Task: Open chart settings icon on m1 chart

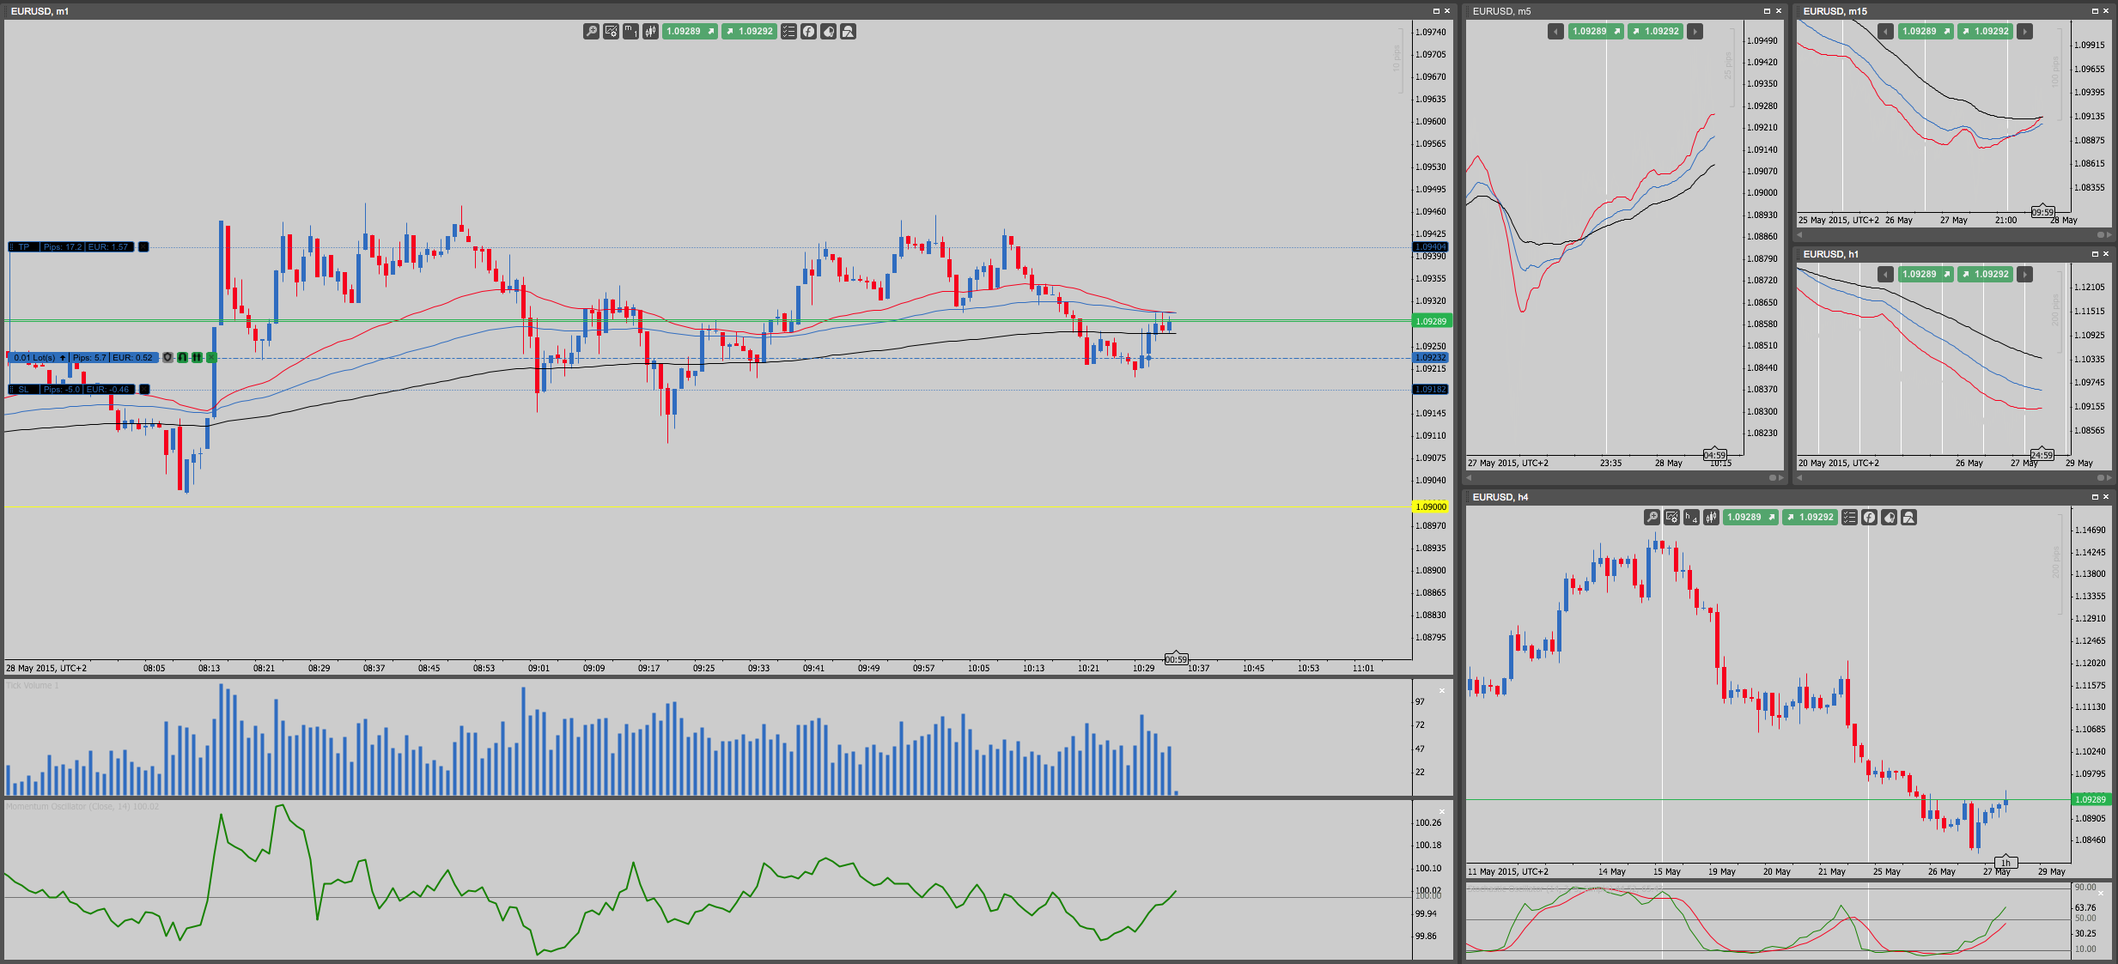Action: [x=611, y=32]
